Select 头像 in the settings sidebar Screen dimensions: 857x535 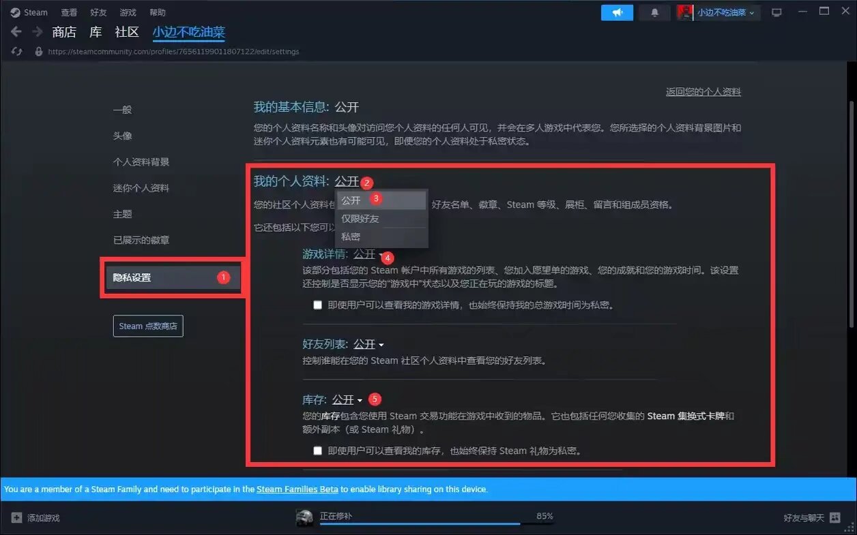pos(122,136)
